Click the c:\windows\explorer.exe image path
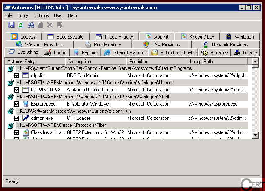Image resolution: width=265 pixels, height=191 pixels. click(x=213, y=104)
